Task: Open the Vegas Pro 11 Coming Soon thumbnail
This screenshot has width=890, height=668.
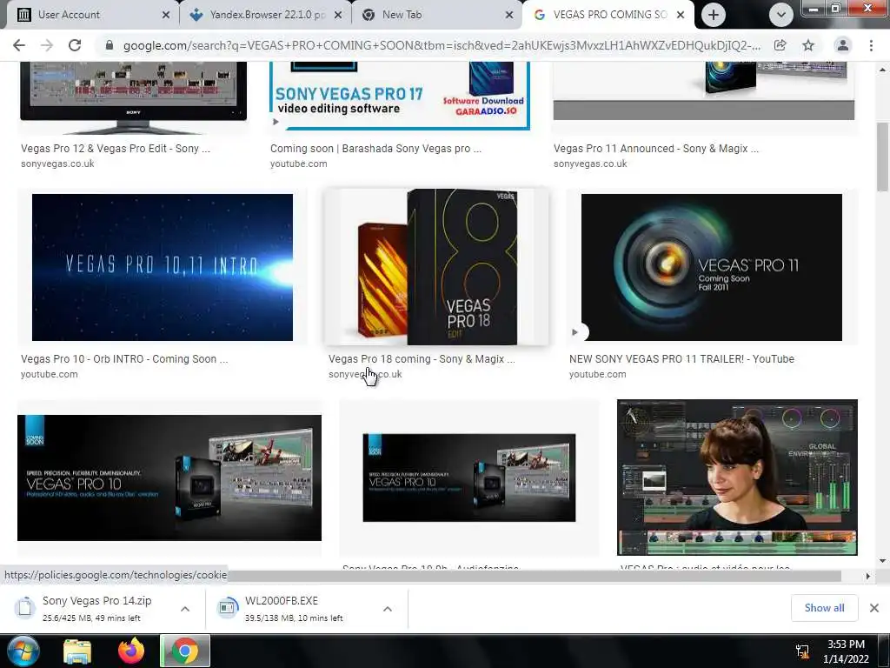Action: pyautogui.click(x=712, y=268)
